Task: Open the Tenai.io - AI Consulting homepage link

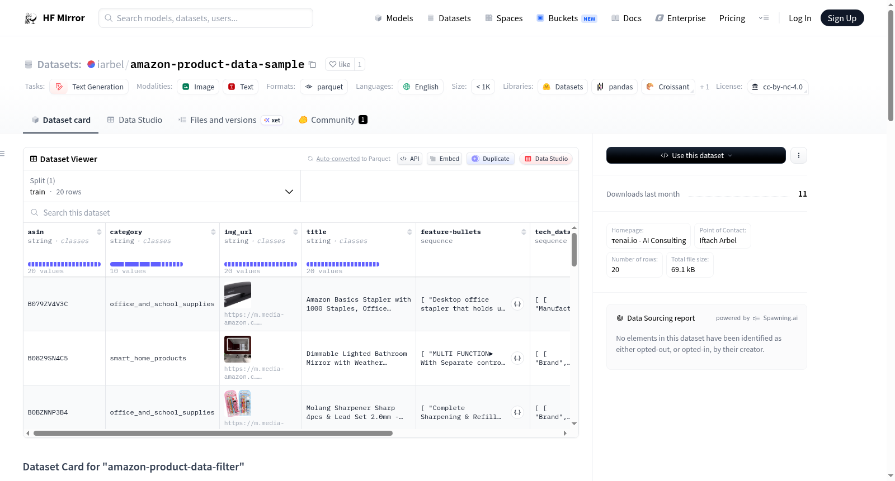Action: pyautogui.click(x=649, y=241)
